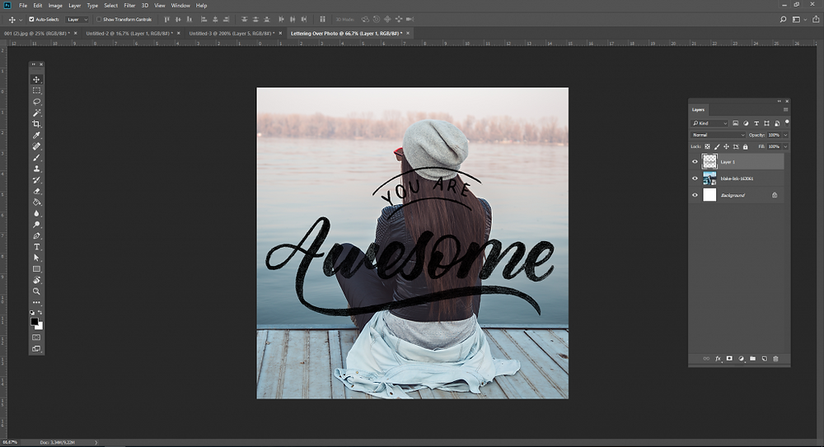
Task: Select the Hand tool
Action: (36, 280)
